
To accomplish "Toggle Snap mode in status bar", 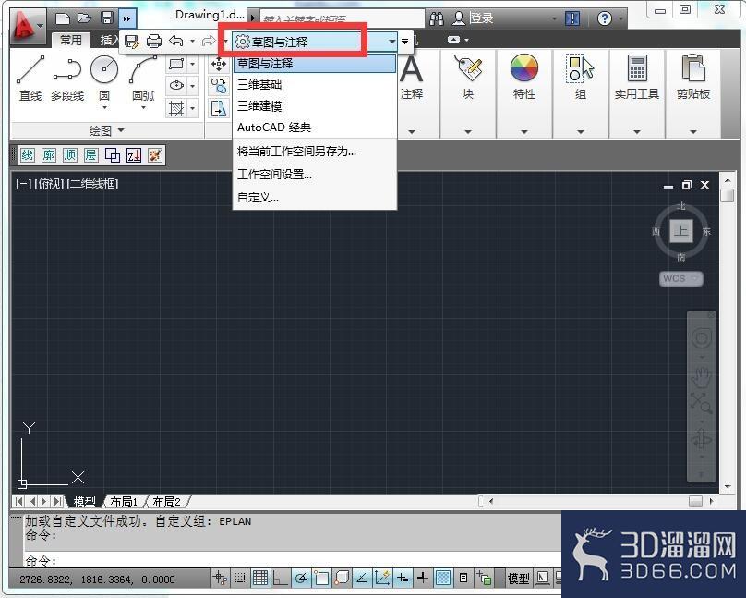I will [x=240, y=578].
